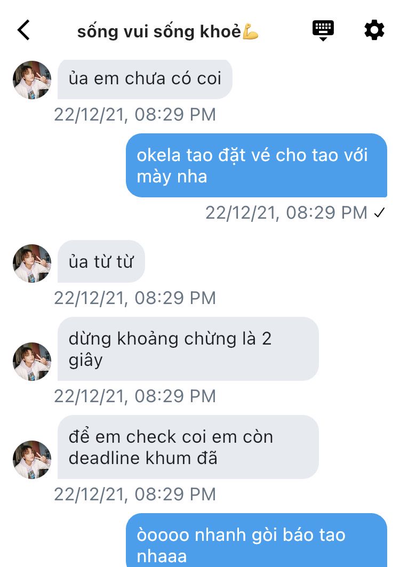
Task: Select 'để em check coi em còn deadline' bubble
Action: point(188,447)
